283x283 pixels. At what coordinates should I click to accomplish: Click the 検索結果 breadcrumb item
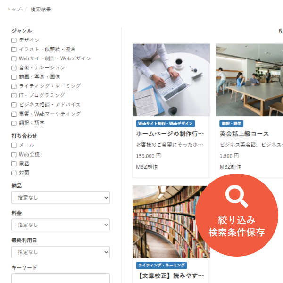coord(41,9)
